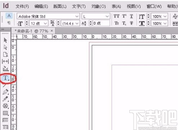Toggle Superscript formatting
The image size is (178, 130).
click(x=124, y=16)
